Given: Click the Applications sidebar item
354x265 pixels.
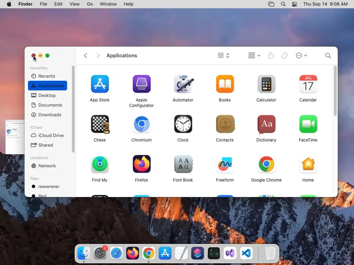Looking at the screenshot, I should point(47,86).
